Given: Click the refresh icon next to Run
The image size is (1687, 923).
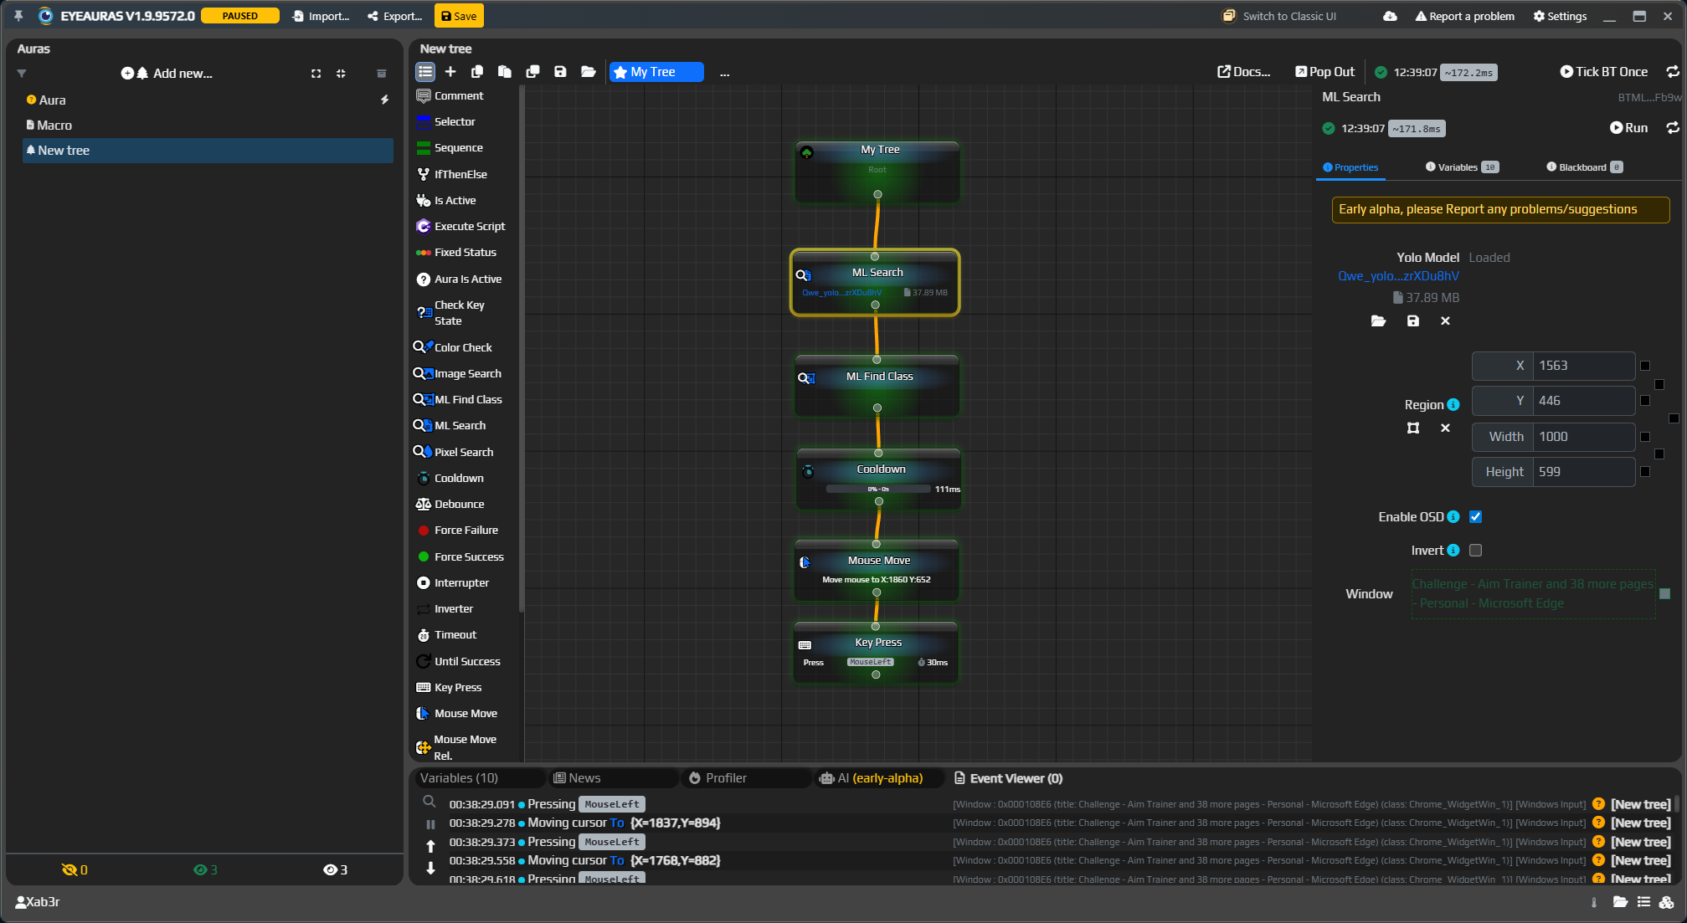Looking at the screenshot, I should [1673, 128].
